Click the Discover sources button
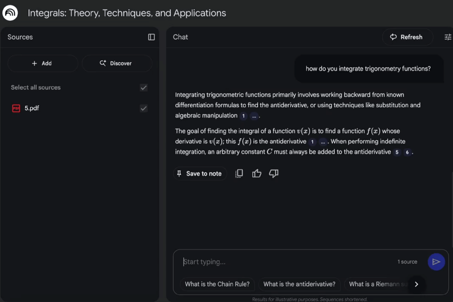The image size is (453, 302). [117, 63]
